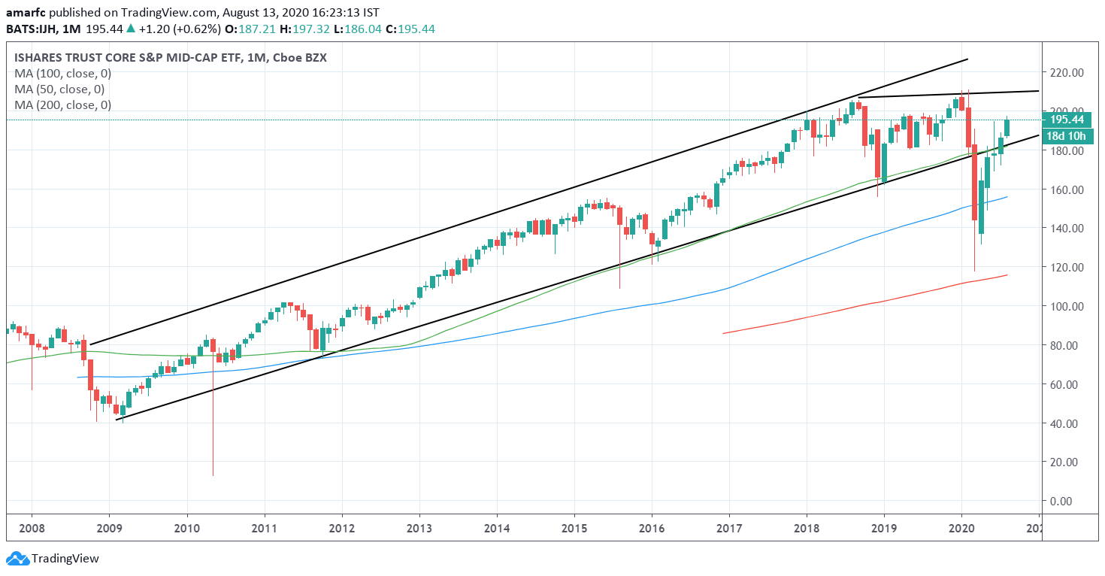The image size is (1105, 576).
Task: Click the 220.00 price axis label
Action: pyautogui.click(x=1067, y=72)
